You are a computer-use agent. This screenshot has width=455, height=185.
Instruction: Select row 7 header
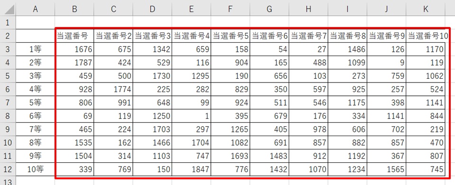click(8, 102)
